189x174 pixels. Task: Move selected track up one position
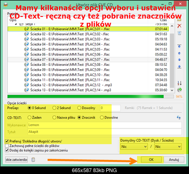tap(180, 53)
